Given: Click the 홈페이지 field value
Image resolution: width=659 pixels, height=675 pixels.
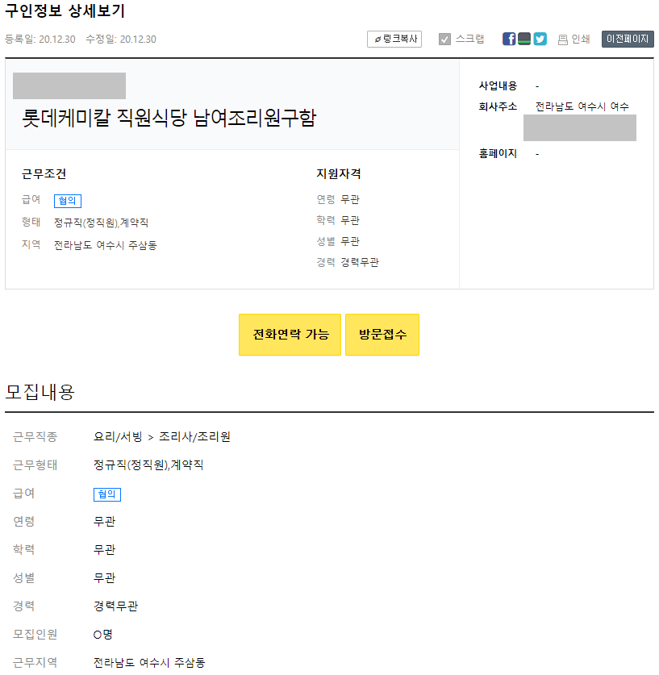Looking at the screenshot, I should tap(536, 153).
